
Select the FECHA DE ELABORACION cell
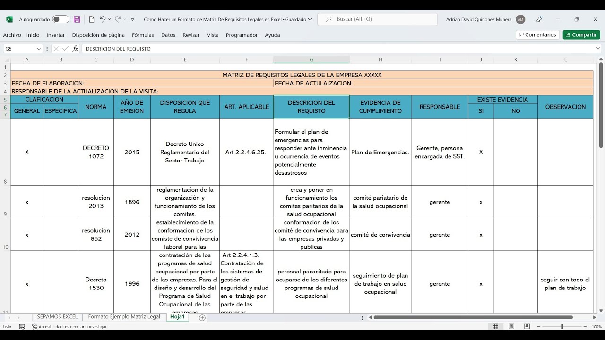[x=142, y=83]
